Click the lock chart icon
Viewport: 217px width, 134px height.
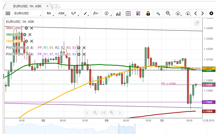[148, 13]
